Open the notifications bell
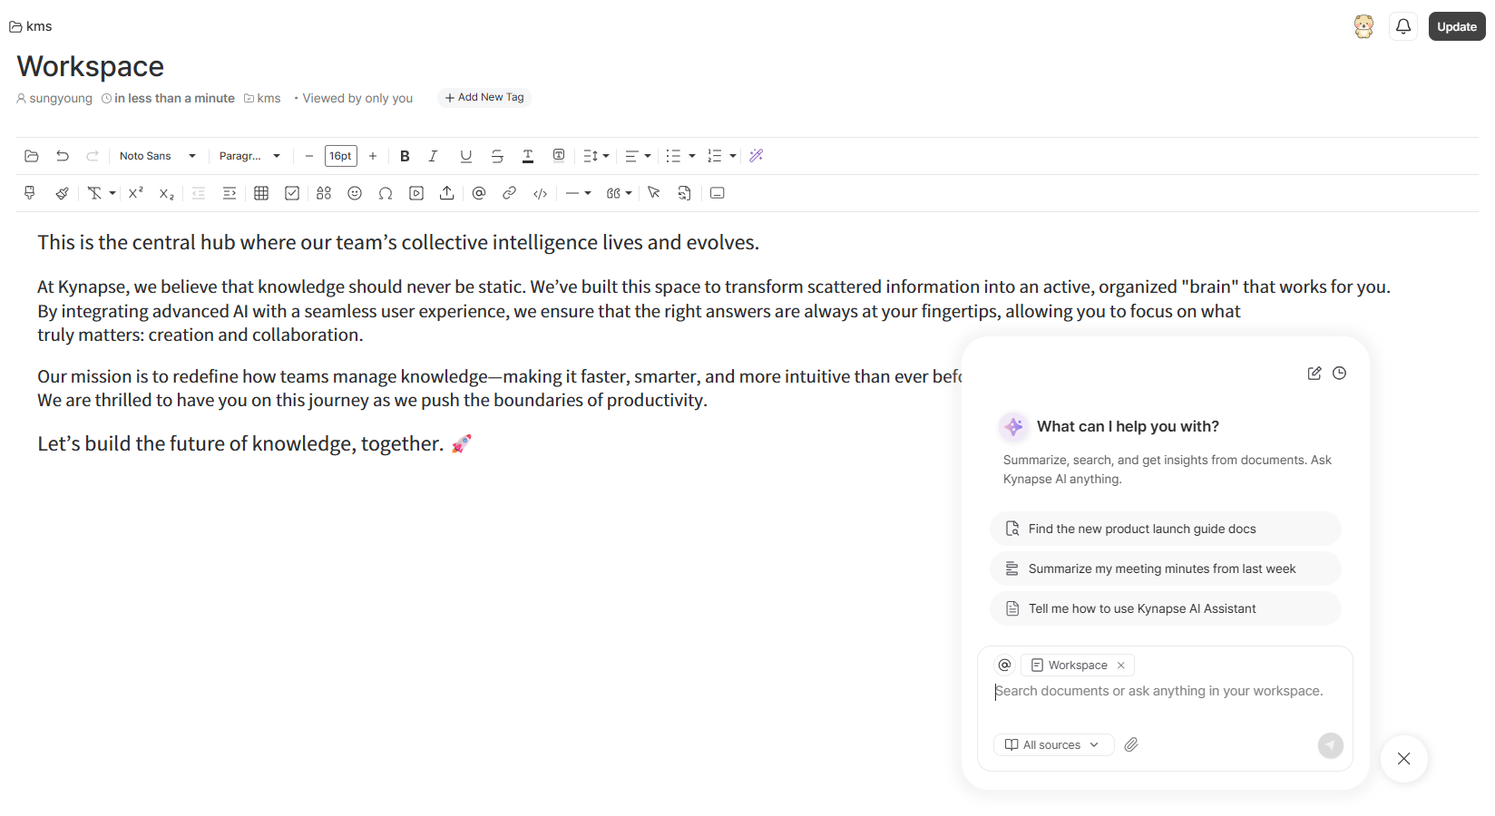 (1403, 26)
